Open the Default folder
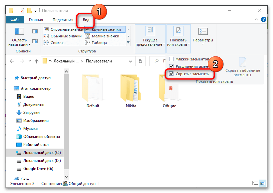The height and width of the screenshot is (193, 273). (x=93, y=91)
